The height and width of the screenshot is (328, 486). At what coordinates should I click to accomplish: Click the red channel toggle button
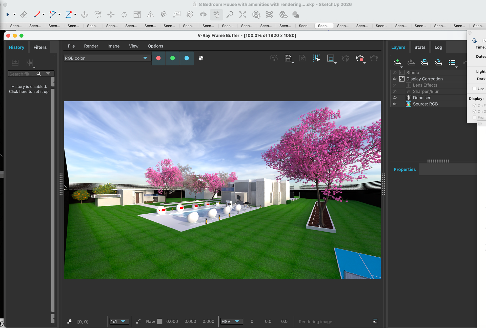pos(158,58)
